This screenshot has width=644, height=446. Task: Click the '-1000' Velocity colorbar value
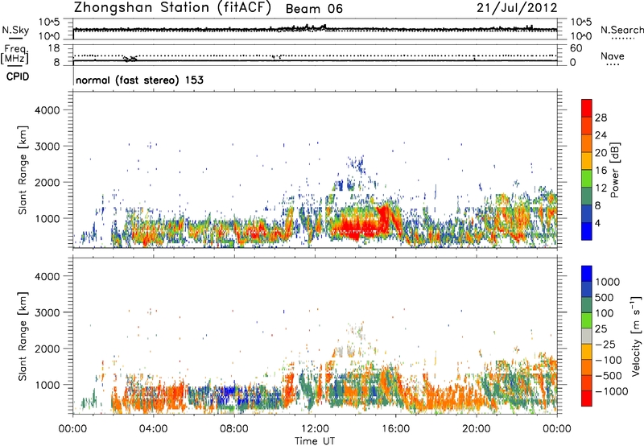611,391
